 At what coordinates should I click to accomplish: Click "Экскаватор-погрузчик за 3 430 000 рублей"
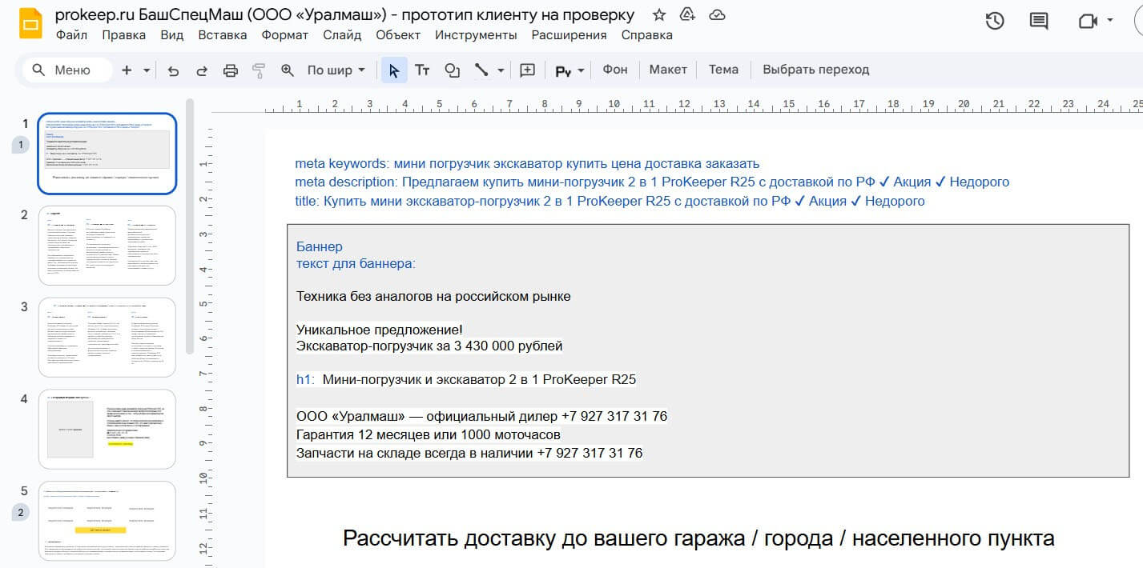(x=429, y=346)
